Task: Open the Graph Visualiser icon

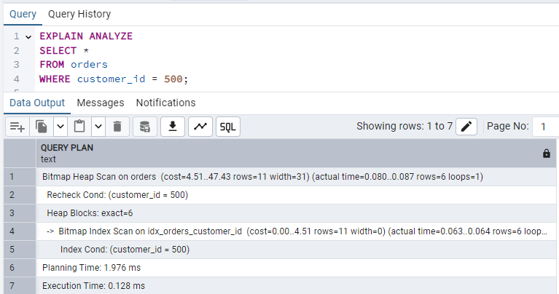Action: pyautogui.click(x=200, y=127)
